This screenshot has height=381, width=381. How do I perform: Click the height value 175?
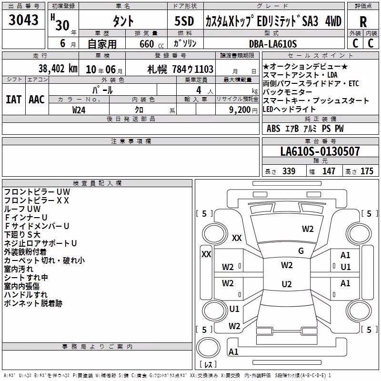point(367,171)
